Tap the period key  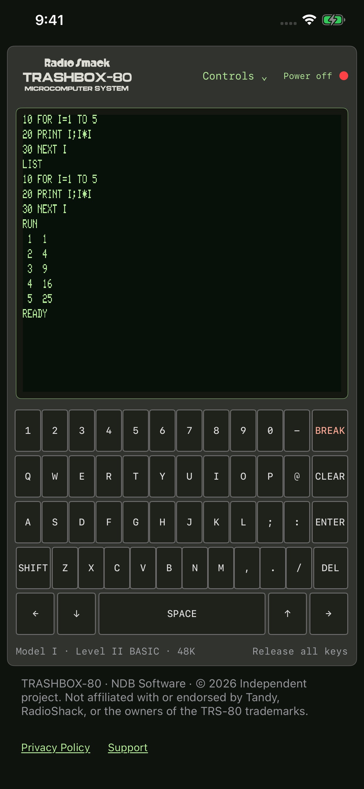273,568
